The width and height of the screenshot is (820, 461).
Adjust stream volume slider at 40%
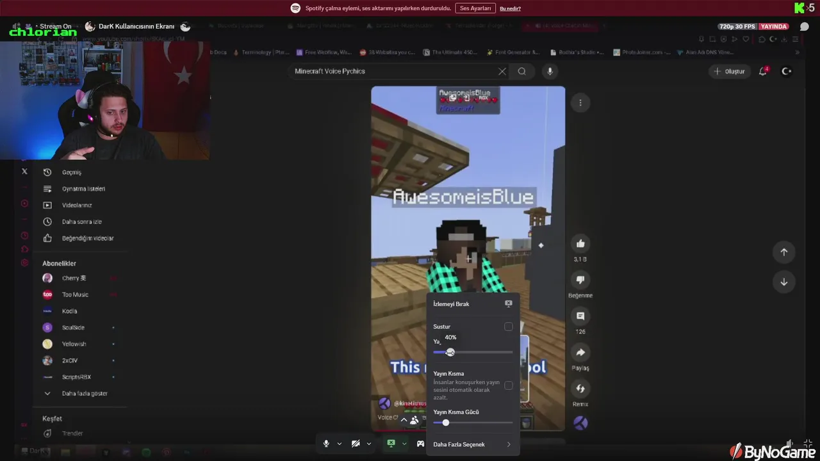[450, 352]
